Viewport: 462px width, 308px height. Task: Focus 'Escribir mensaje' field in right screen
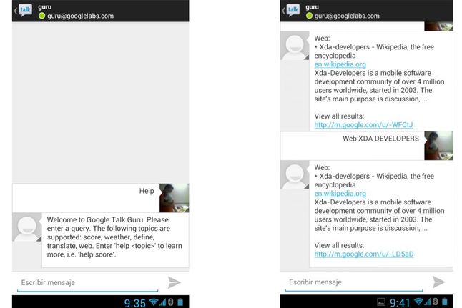tap(354, 283)
